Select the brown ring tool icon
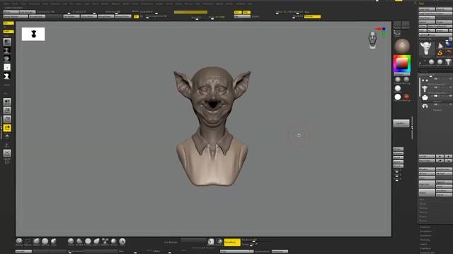Viewport: 453px width, 254px height. [x=448, y=53]
